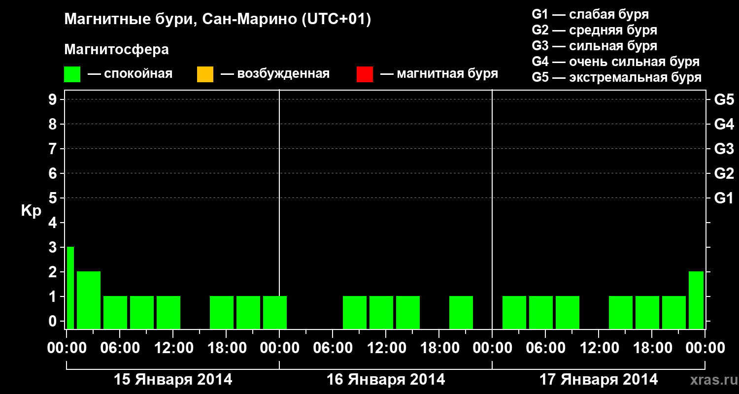Screen dimensions: 739x394
Task: Click the '06:00' time label under 17 January
Action: coord(546,348)
